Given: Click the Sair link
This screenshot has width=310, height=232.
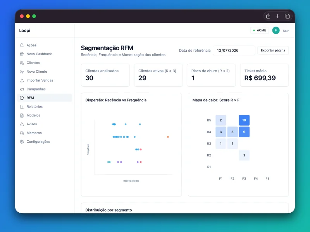Looking at the screenshot, I should click(286, 31).
